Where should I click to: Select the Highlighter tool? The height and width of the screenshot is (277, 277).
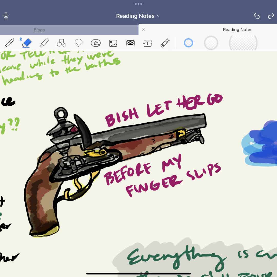[x=44, y=43]
